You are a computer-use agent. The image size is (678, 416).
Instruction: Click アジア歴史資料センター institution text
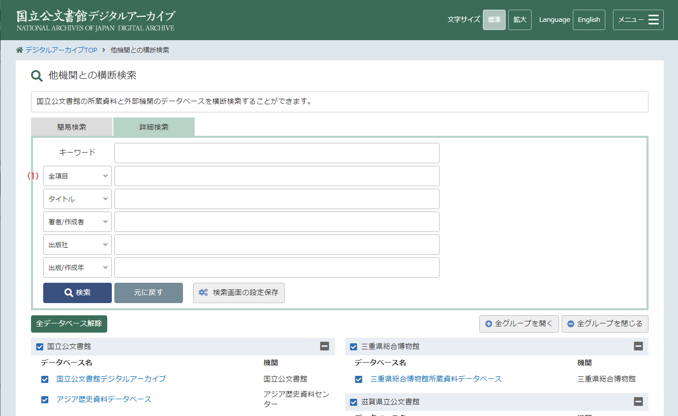pyautogui.click(x=296, y=399)
